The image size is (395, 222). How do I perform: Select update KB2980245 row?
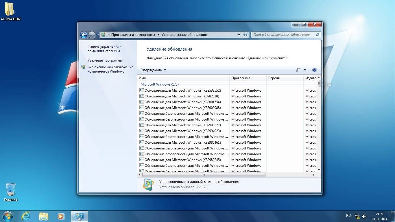pyautogui.click(x=227, y=160)
